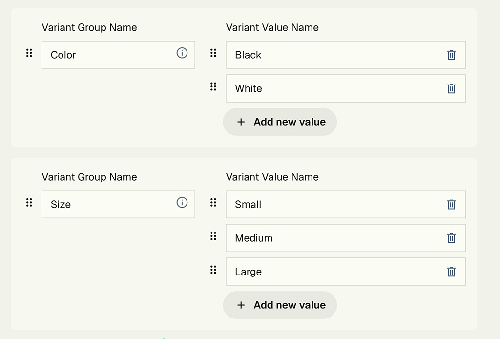Image resolution: width=500 pixels, height=339 pixels.
Task: Delete the Small variant value
Action: tap(451, 204)
